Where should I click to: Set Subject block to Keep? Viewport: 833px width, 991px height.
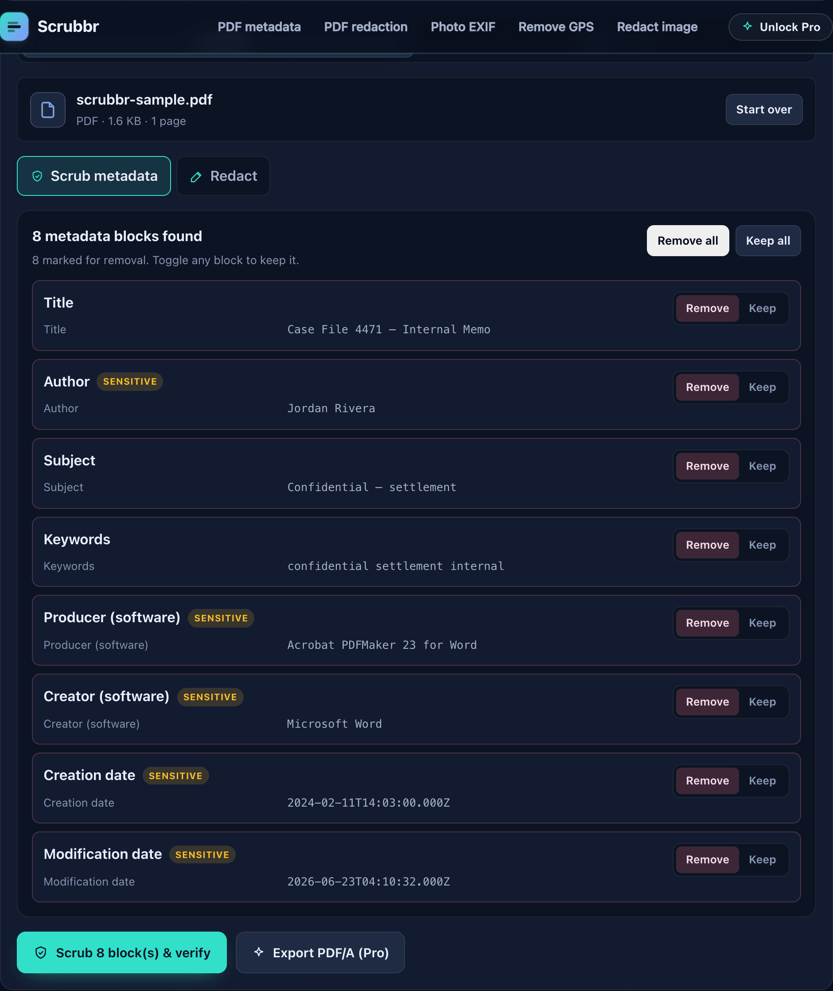coord(762,466)
